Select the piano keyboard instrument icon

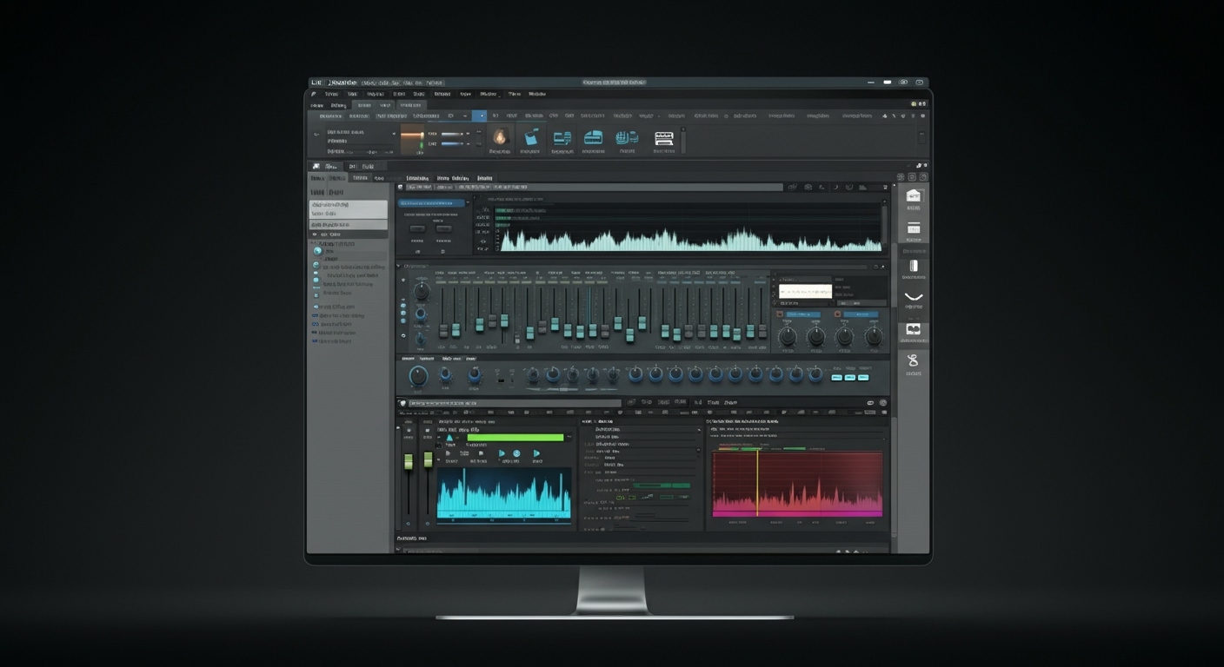coord(665,136)
